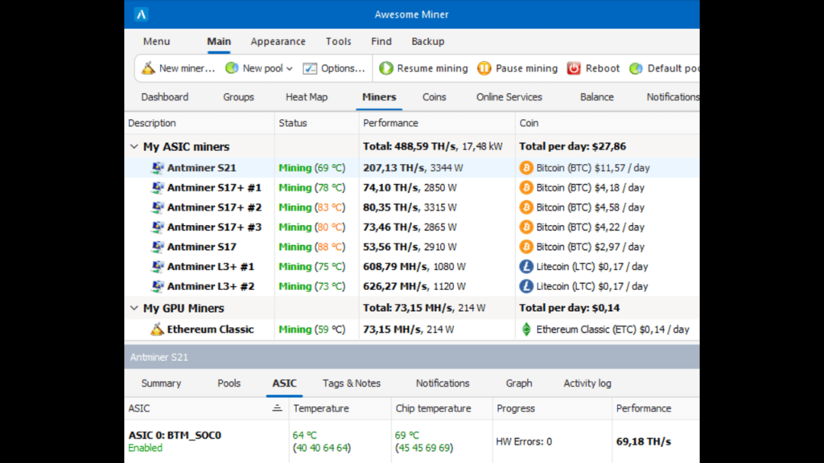
Task: Open the Tools ribbon tab
Action: (339, 42)
